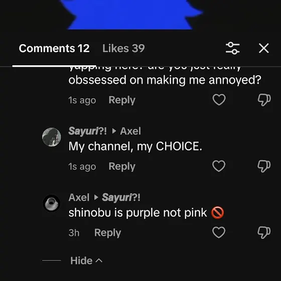Open Sayuri's profile avatar
Screen dimensions: 281x281
point(51,137)
